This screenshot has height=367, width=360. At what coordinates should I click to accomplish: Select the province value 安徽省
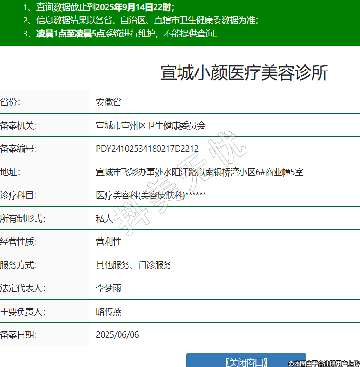point(108,102)
